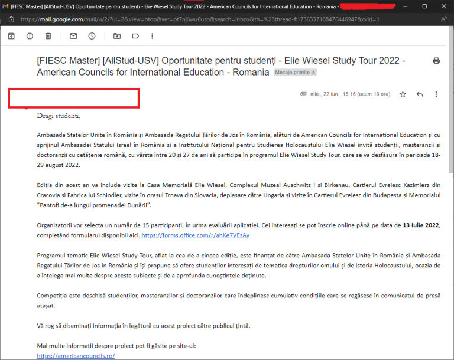Report the message as spam
This screenshot has width=454, height=360.
pos(30,36)
